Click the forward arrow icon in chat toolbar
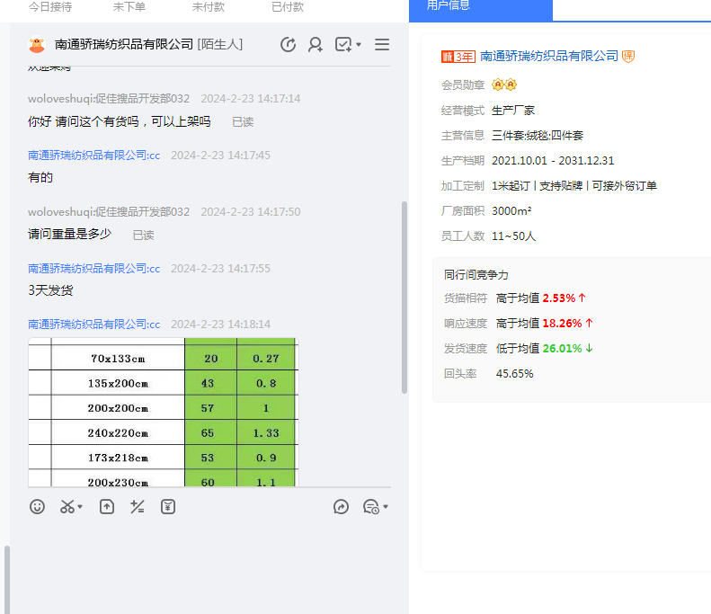Image resolution: width=711 pixels, height=614 pixels. click(341, 507)
